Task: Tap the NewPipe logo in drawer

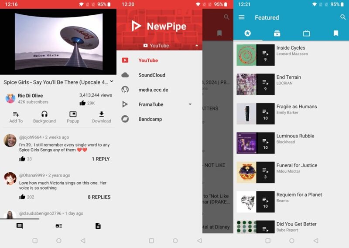Action: [x=159, y=26]
